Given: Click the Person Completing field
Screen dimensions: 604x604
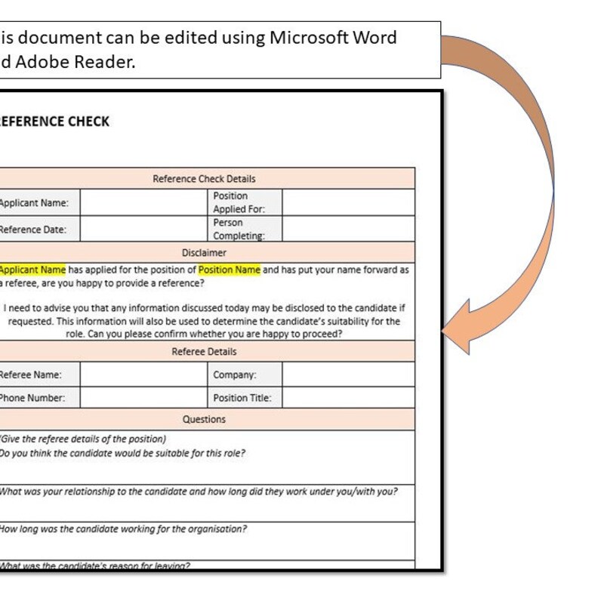Looking at the screenshot, I should 347,229.
